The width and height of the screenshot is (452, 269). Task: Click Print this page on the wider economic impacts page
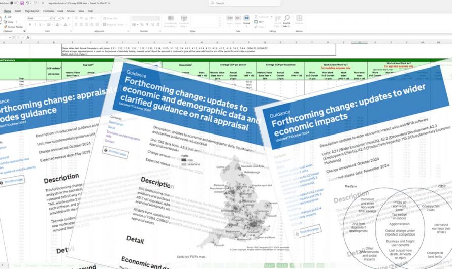click(x=307, y=231)
